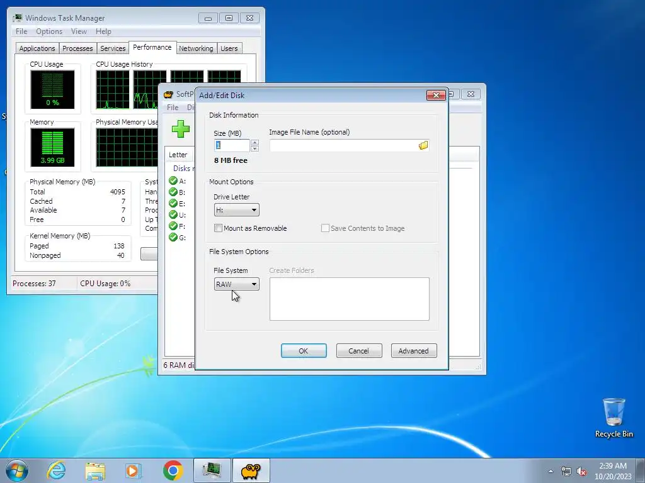Viewport: 645px width, 483px height.
Task: Click the Show Desktop strip
Action: [642, 470]
